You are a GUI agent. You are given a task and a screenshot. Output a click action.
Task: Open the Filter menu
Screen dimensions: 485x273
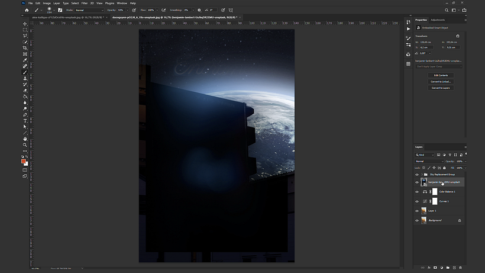tap(85, 3)
